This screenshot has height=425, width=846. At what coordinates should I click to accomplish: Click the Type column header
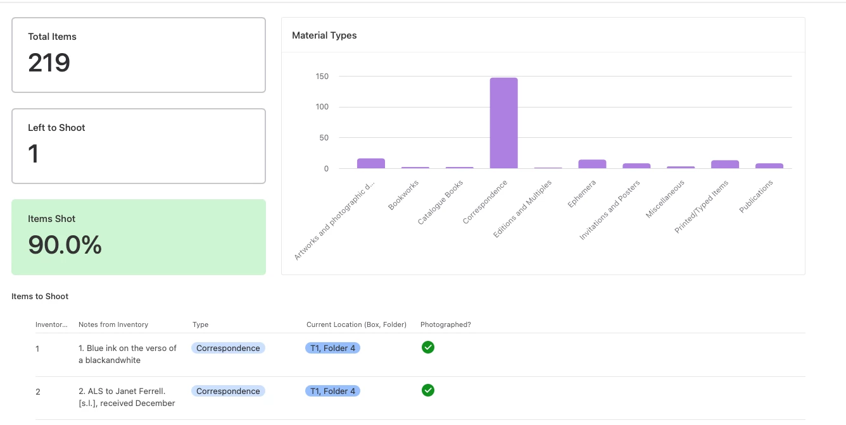pyautogui.click(x=201, y=324)
